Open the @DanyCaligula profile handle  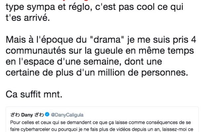click(67, 115)
